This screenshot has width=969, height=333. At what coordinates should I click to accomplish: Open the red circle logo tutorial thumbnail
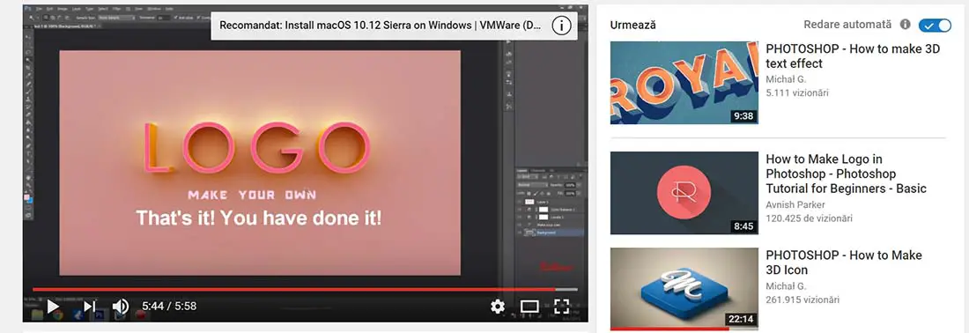684,193
